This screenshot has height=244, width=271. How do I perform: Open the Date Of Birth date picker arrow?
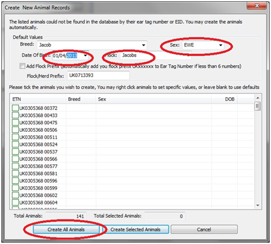click(x=86, y=55)
